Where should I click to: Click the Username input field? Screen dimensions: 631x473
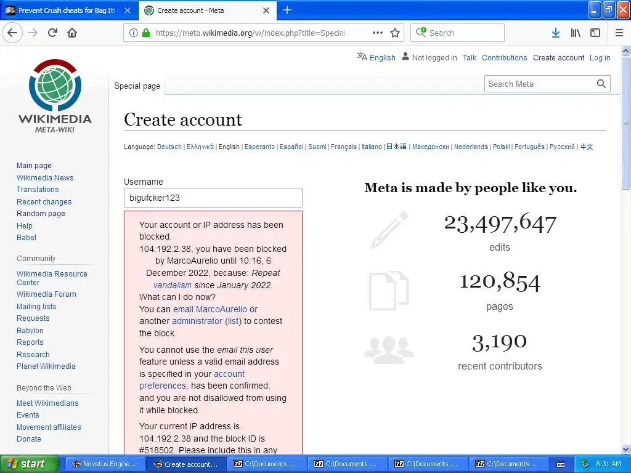click(213, 198)
